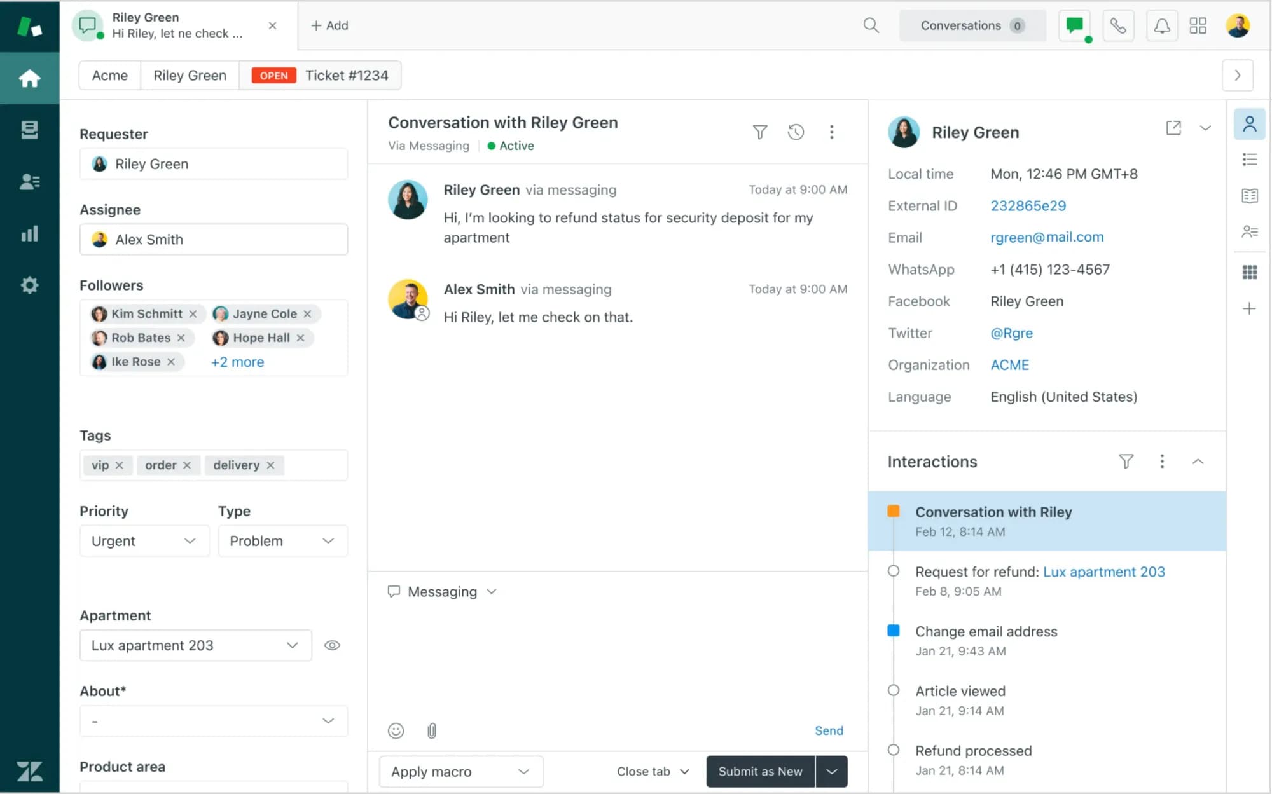Open Reporting in the left sidebar

(29, 233)
